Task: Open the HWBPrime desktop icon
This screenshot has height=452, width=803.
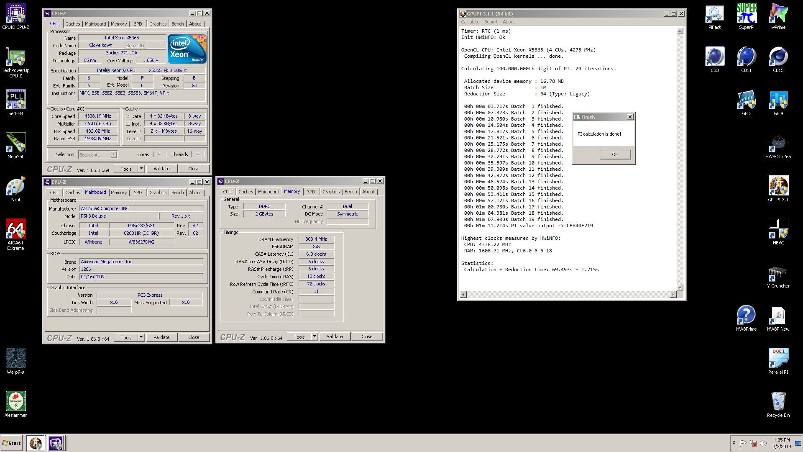Action: (747, 318)
